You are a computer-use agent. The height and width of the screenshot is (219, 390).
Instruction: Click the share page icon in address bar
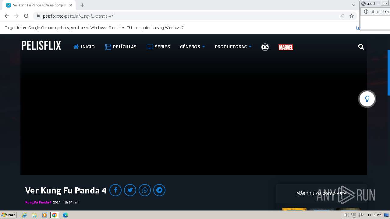pos(342,16)
